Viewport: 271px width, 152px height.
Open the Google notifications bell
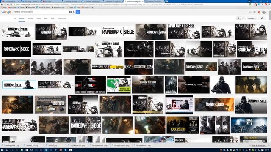(x=259, y=12)
